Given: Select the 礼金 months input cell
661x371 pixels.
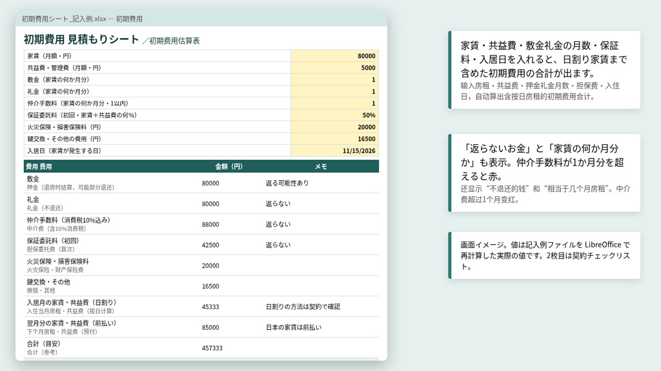Looking at the screenshot, I should tap(335, 91).
